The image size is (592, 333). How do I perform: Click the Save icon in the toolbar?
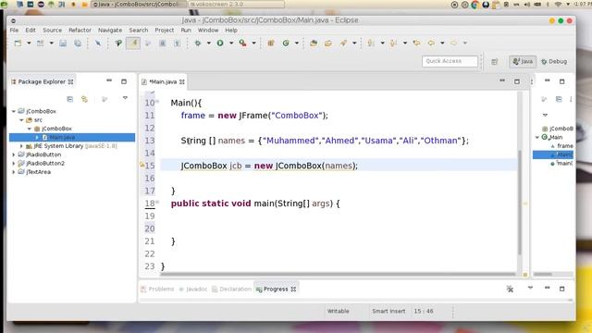click(63, 43)
